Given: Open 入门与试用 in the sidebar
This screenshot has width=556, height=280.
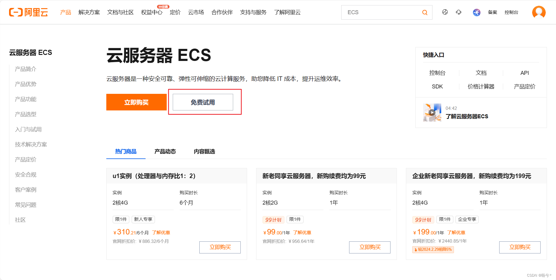Looking at the screenshot, I should [x=28, y=129].
